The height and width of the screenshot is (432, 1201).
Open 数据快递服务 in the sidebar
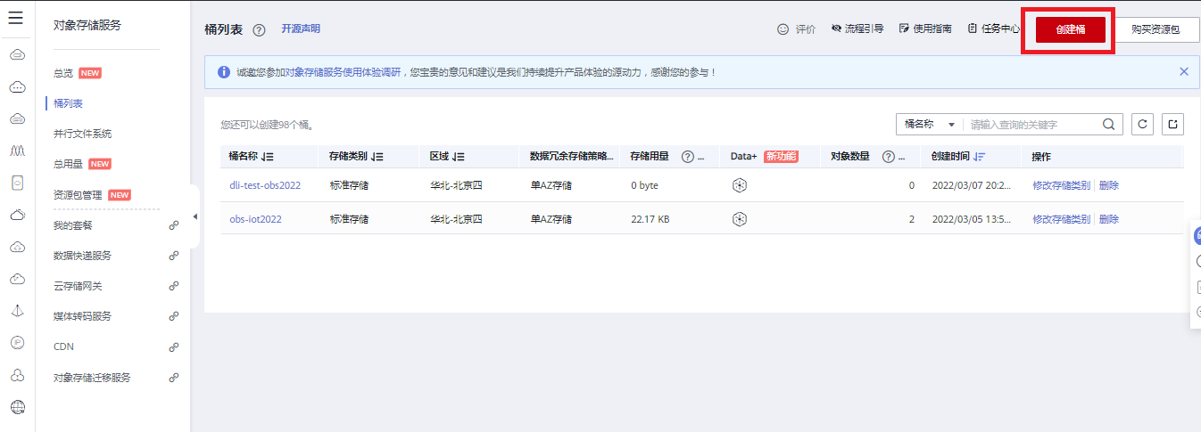(x=82, y=256)
